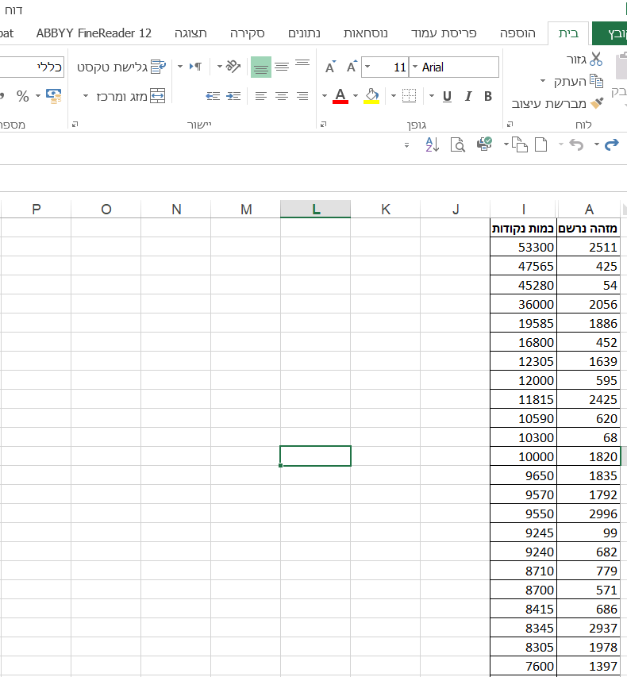Click the copy-paste icon in quick access toolbar
The image size is (627, 677).
[520, 144]
